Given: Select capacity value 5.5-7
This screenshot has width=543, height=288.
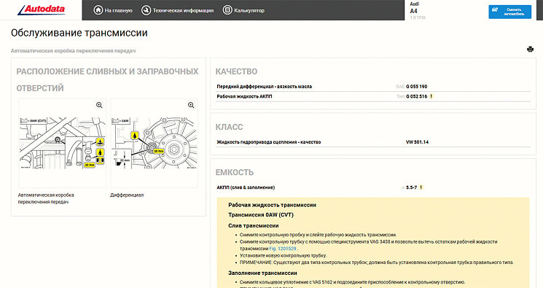Looking at the screenshot, I should click(411, 187).
